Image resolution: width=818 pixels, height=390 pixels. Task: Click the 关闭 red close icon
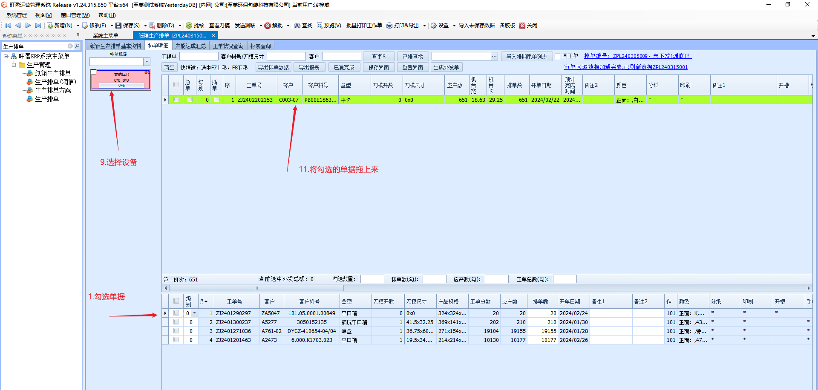pyautogui.click(x=522, y=26)
